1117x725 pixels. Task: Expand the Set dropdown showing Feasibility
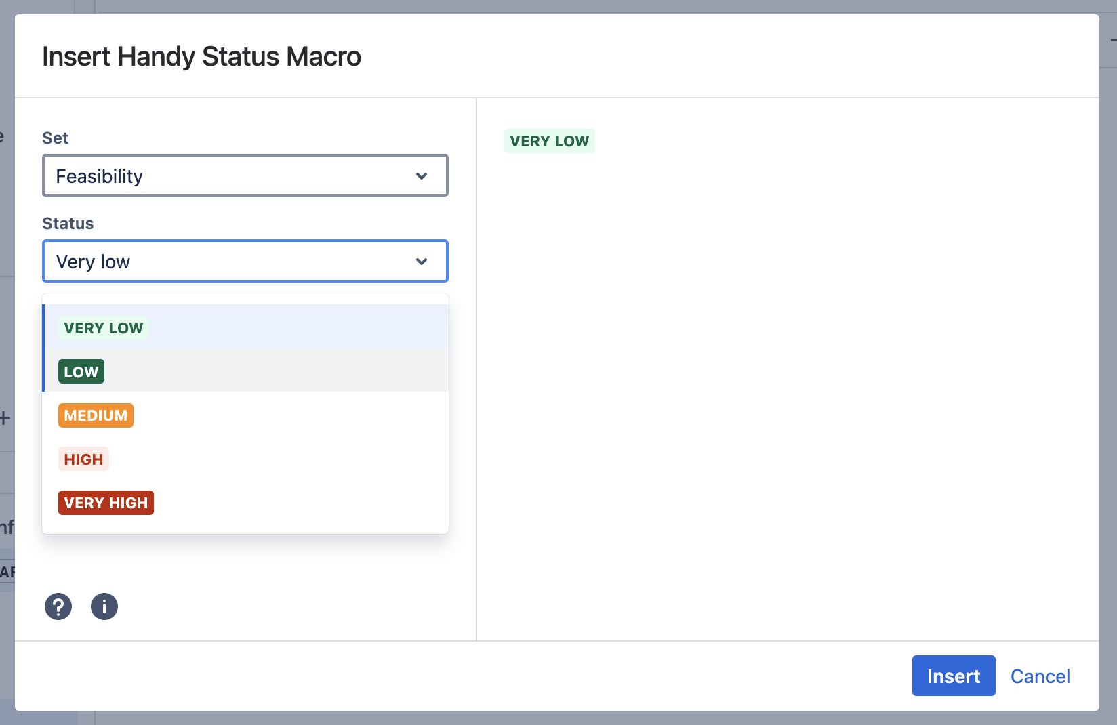point(245,176)
